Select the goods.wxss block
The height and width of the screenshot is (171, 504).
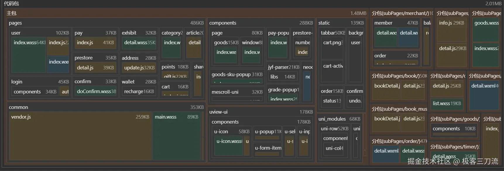point(486,29)
